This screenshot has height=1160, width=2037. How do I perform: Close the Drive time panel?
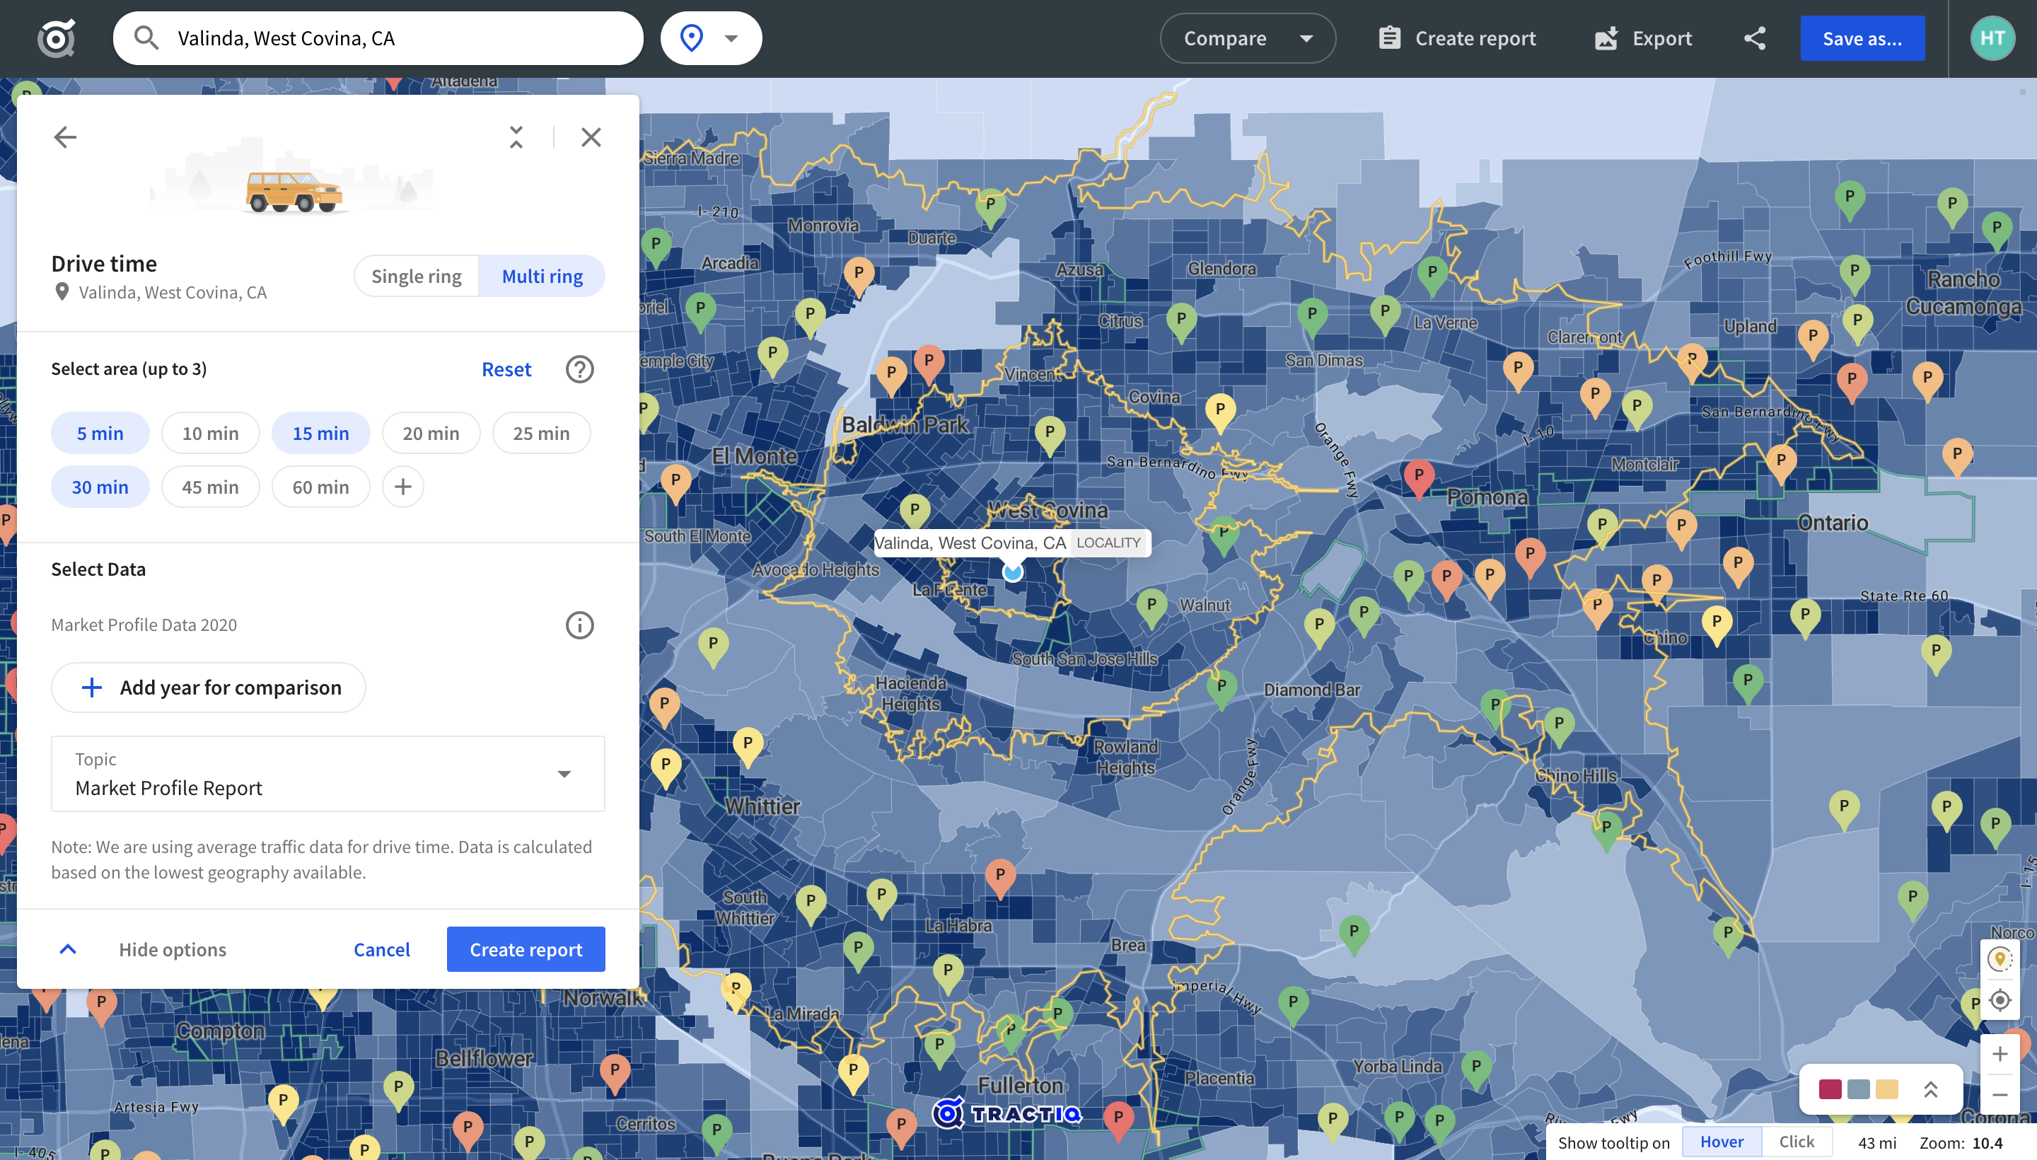tap(591, 137)
